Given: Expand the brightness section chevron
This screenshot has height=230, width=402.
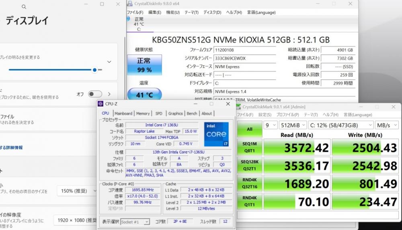Looking at the screenshot, I should 109,62.
